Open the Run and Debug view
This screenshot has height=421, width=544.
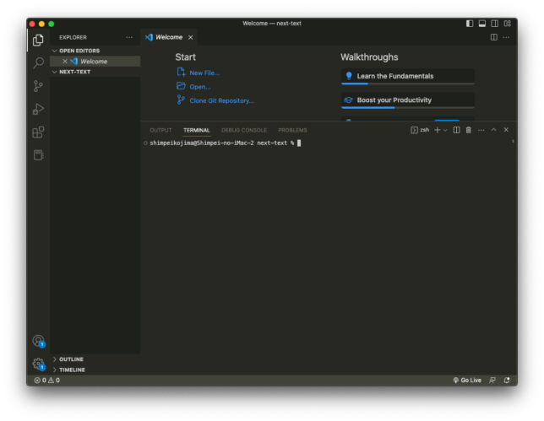tap(38, 109)
